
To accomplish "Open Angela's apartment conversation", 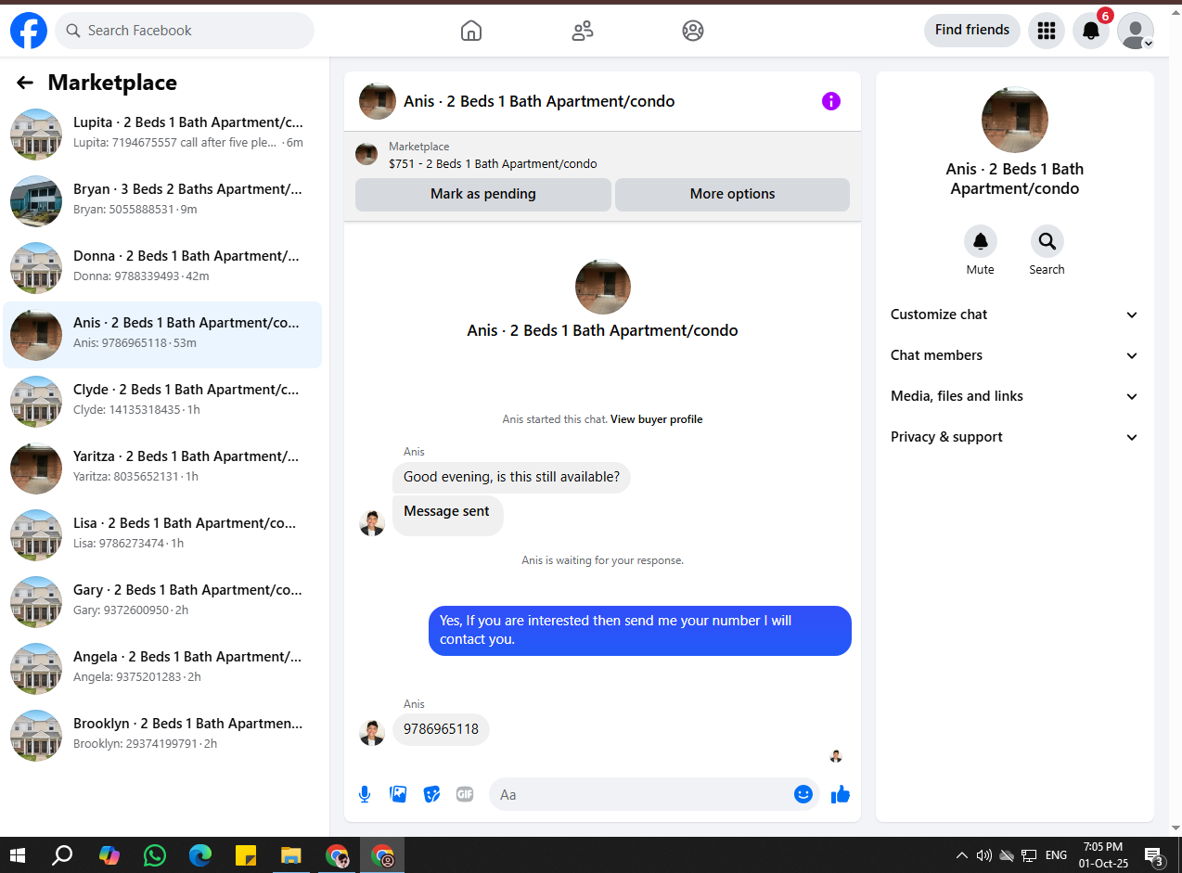I will tap(163, 667).
